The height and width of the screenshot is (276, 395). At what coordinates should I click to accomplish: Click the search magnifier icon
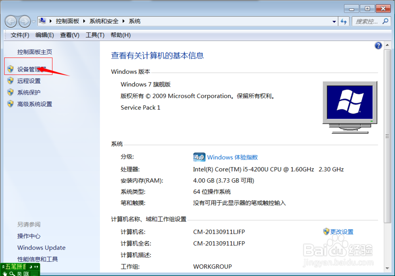[x=385, y=21]
